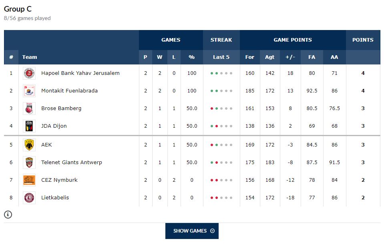Click the Last 5 streak column header
This screenshot has height=245, width=384.
[x=221, y=57]
